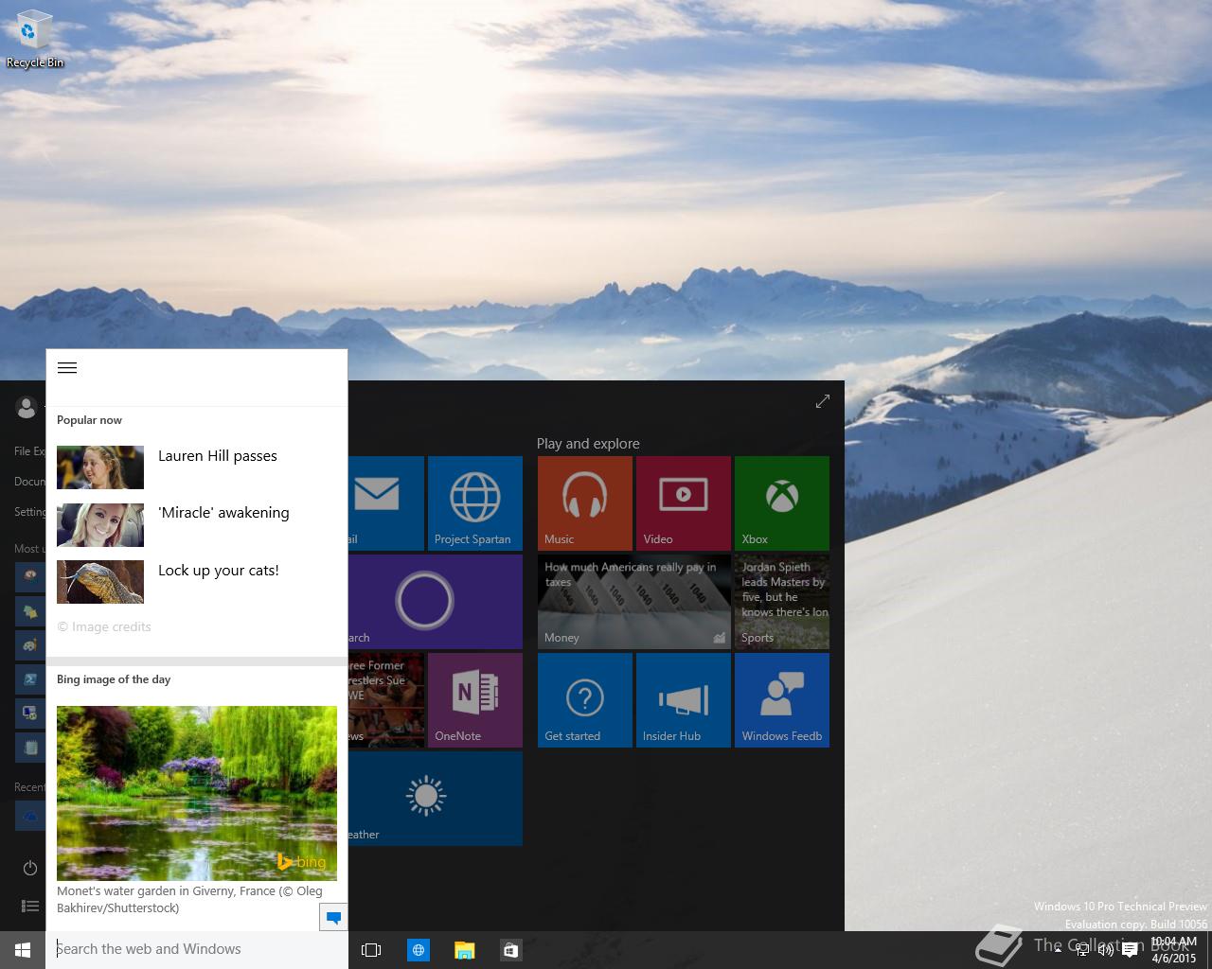Click the Image credits link
Screen dimensions: 1212x969
pyautogui.click(x=104, y=627)
